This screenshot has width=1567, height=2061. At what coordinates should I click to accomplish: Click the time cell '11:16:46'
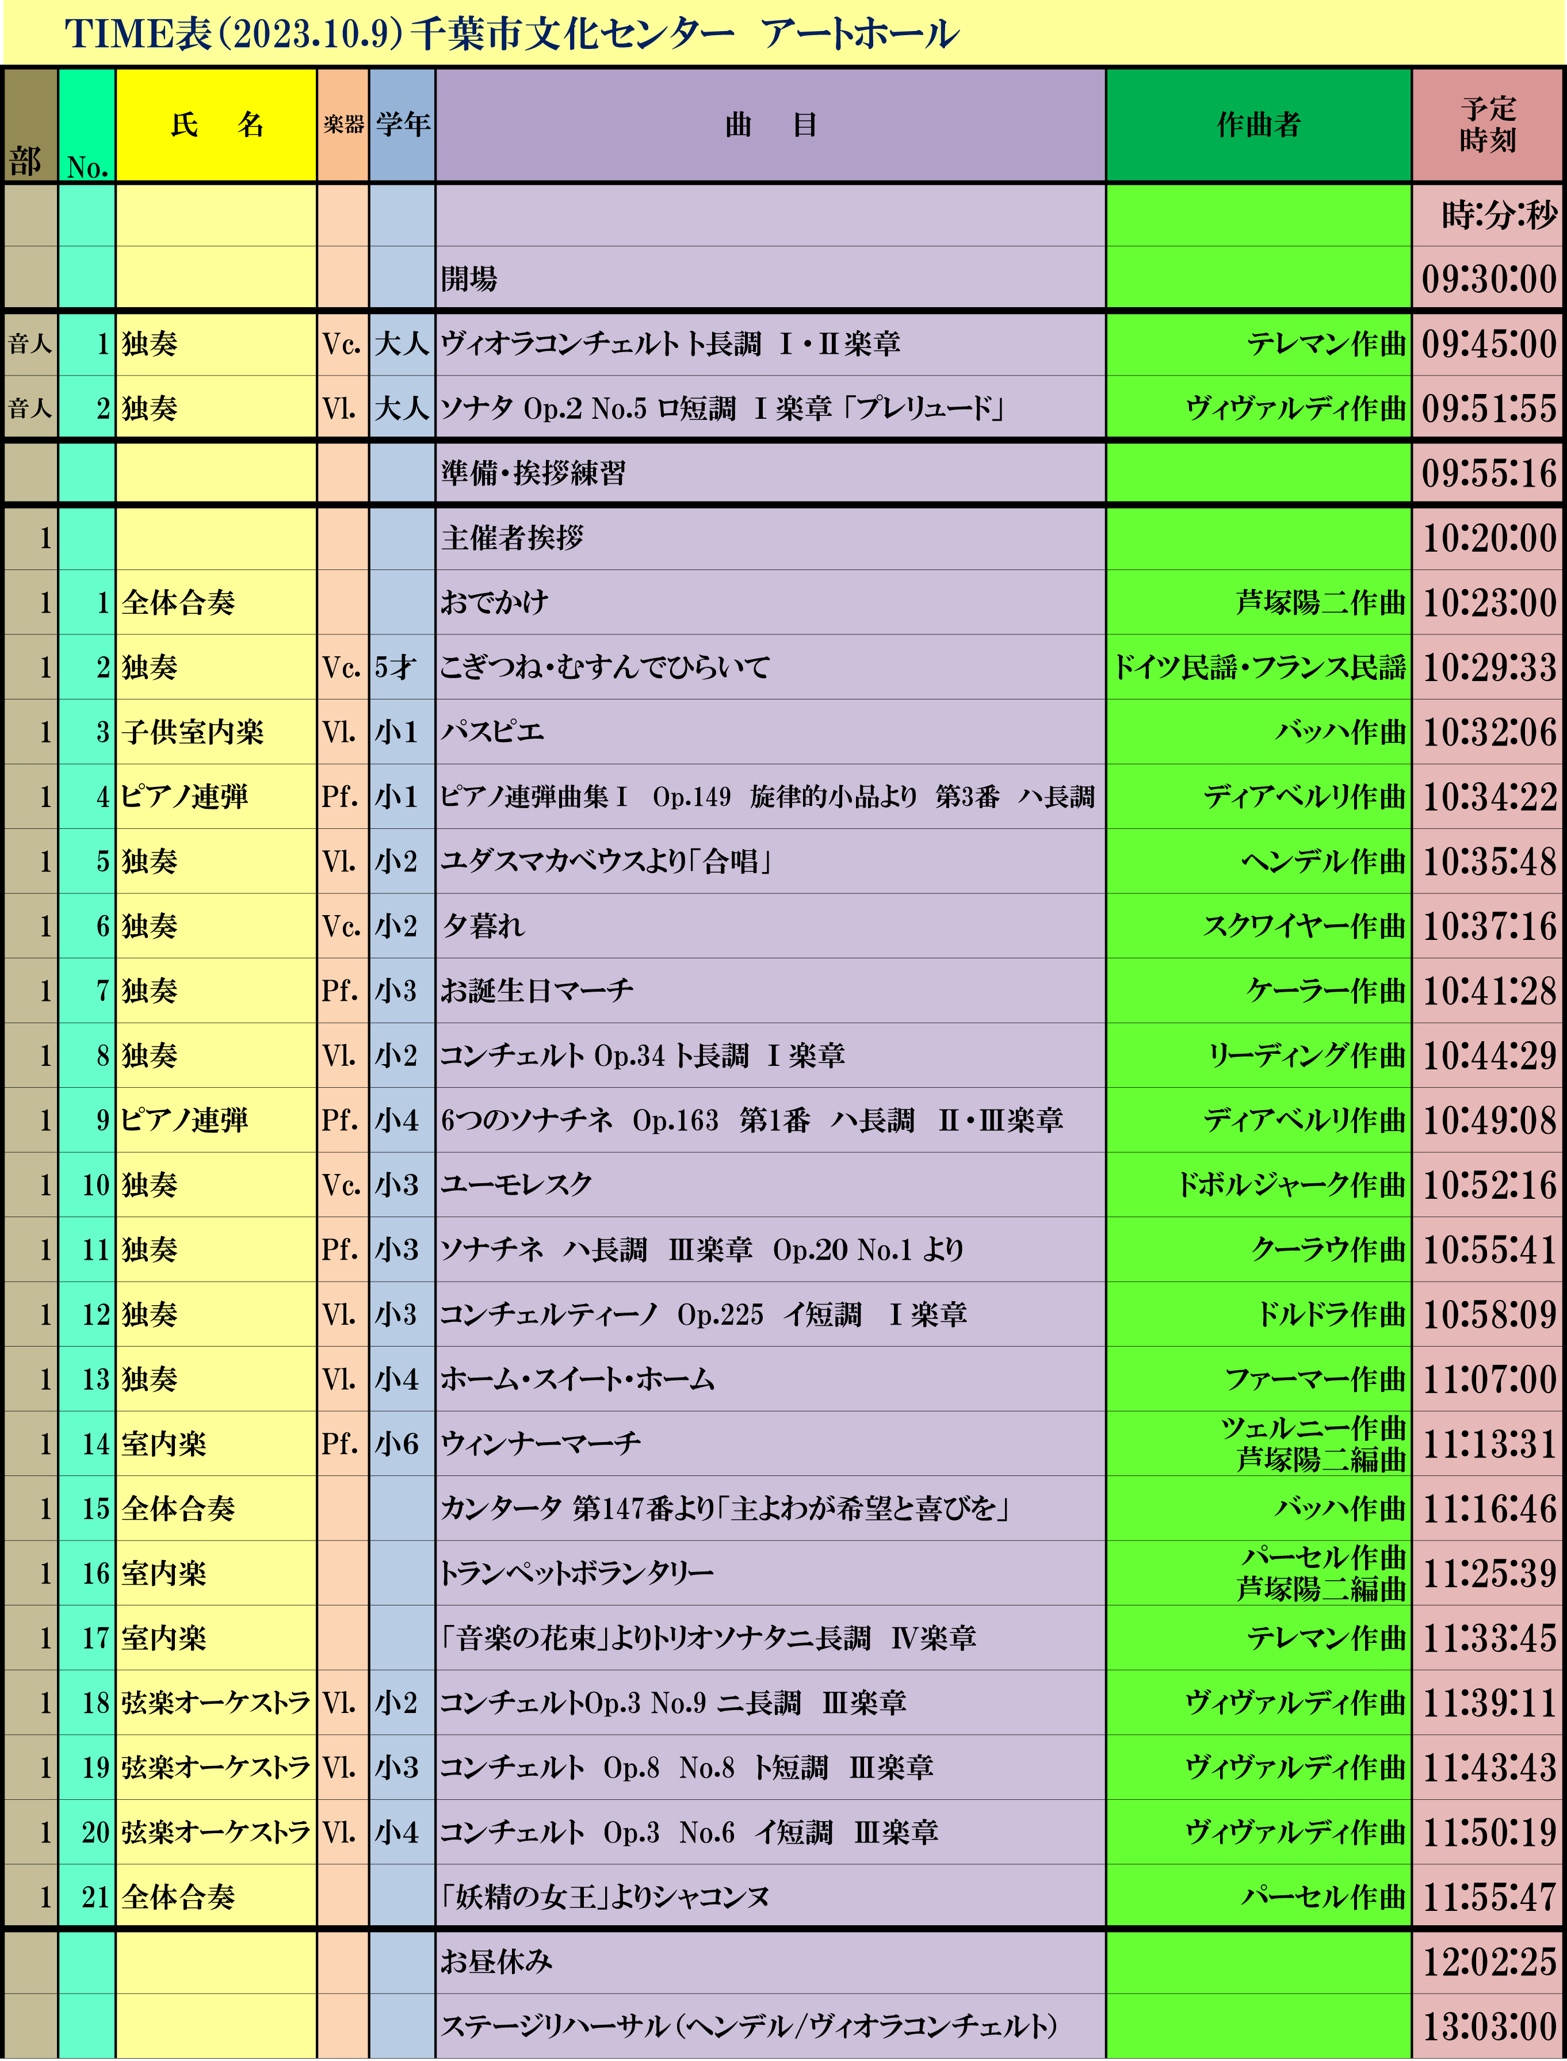(1488, 1508)
